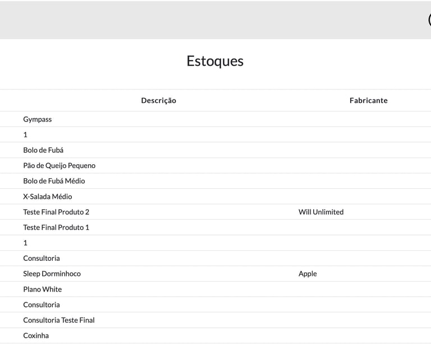Open the Pão de Queijo Pequeno entry

pyautogui.click(x=59, y=165)
